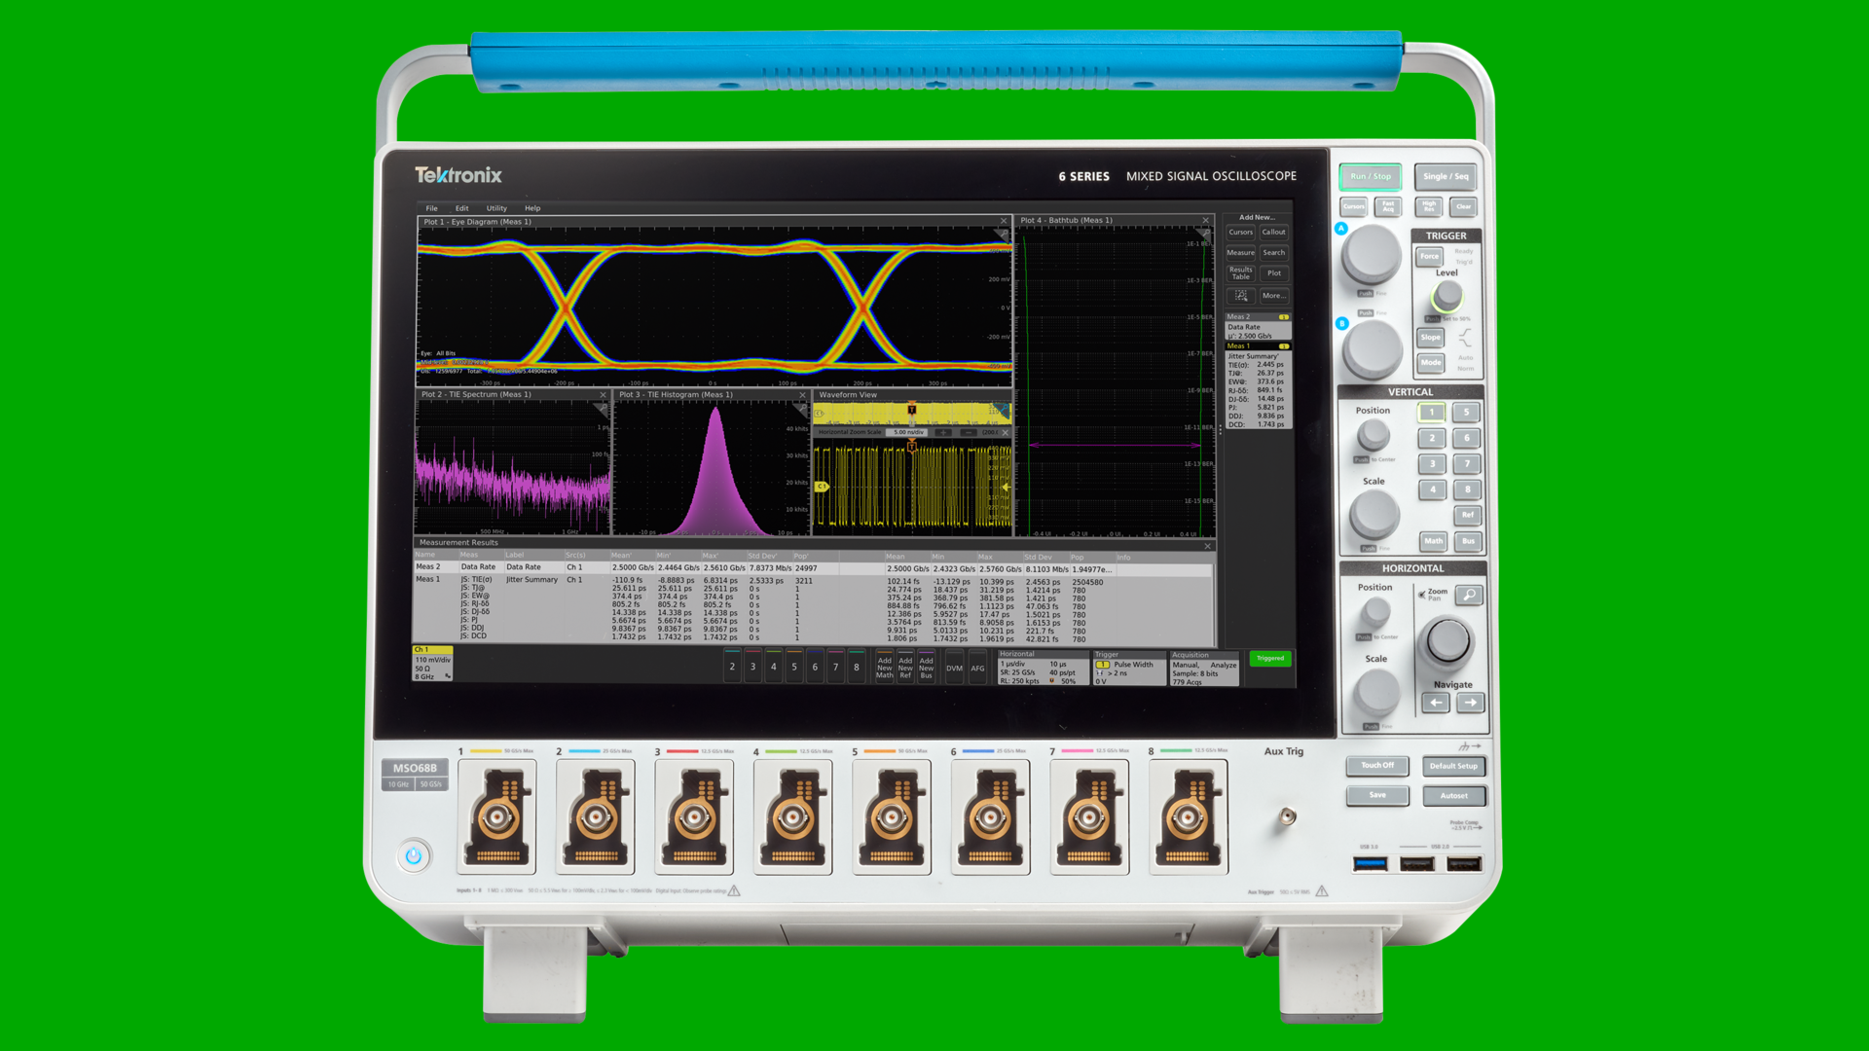Click the DVM button in settings bar
This screenshot has width=1869, height=1051.
pos(954,668)
